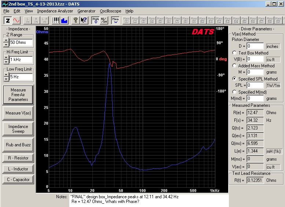The height and width of the screenshot is (207, 285).
Task: Select memory slot Mem 2
Action: [x=135, y=20]
